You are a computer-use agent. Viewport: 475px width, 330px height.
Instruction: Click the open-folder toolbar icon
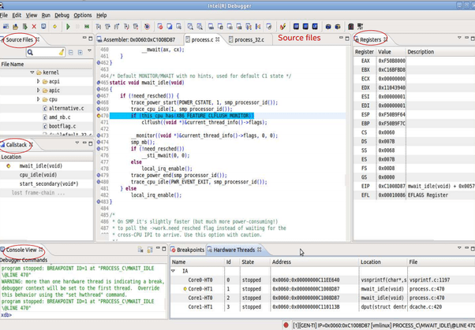(x=15, y=27)
